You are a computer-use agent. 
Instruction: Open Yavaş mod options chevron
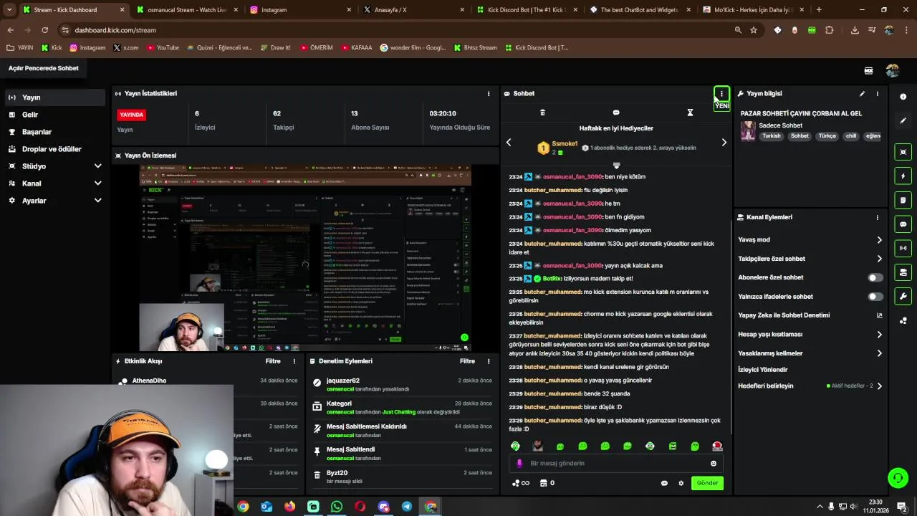(x=879, y=240)
